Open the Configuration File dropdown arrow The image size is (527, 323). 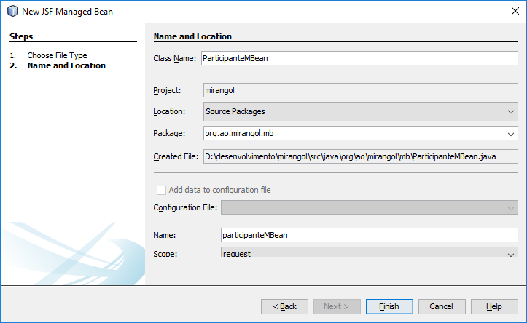coord(510,208)
